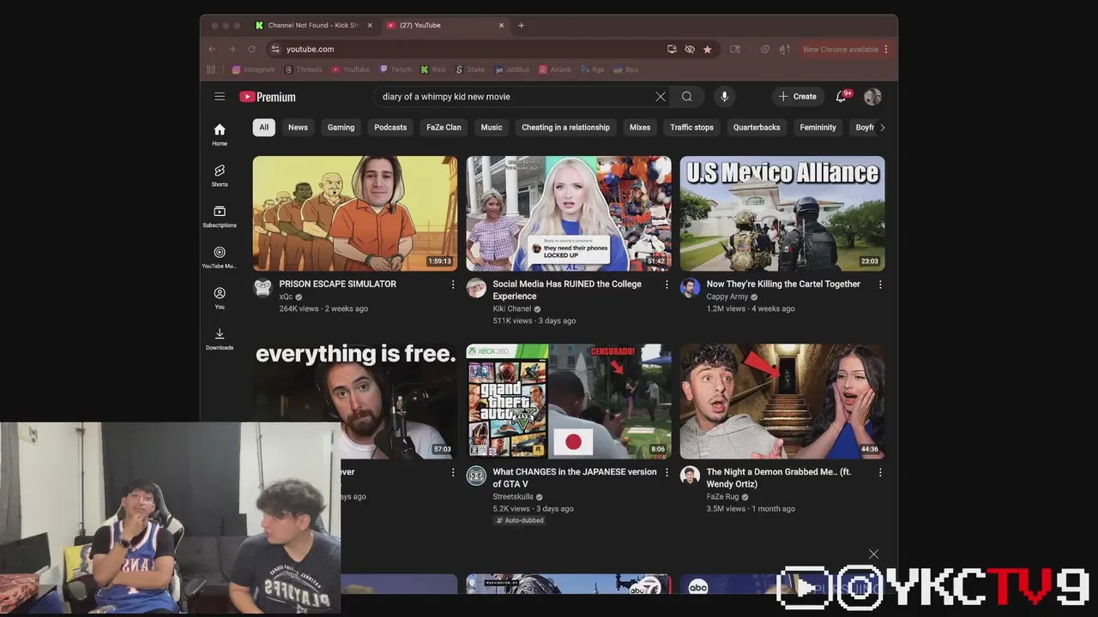Open the Streetskulls channel avatar
This screenshot has height=617, width=1098.
pyautogui.click(x=476, y=476)
